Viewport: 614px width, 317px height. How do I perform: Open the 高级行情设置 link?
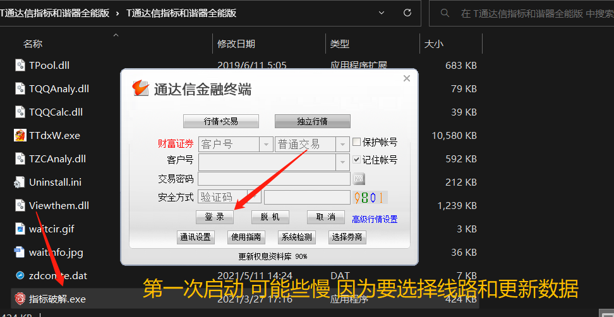pos(375,219)
